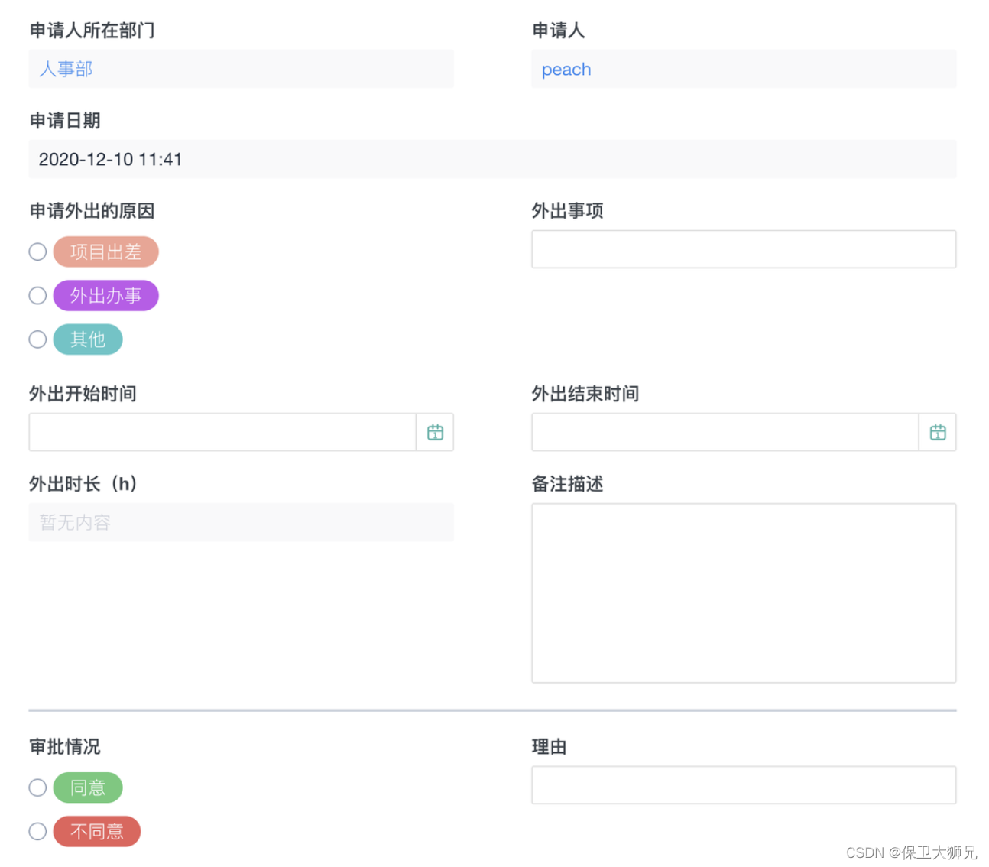The image size is (989, 867).
Task: Click the green 同意 tag
Action: pyautogui.click(x=88, y=787)
